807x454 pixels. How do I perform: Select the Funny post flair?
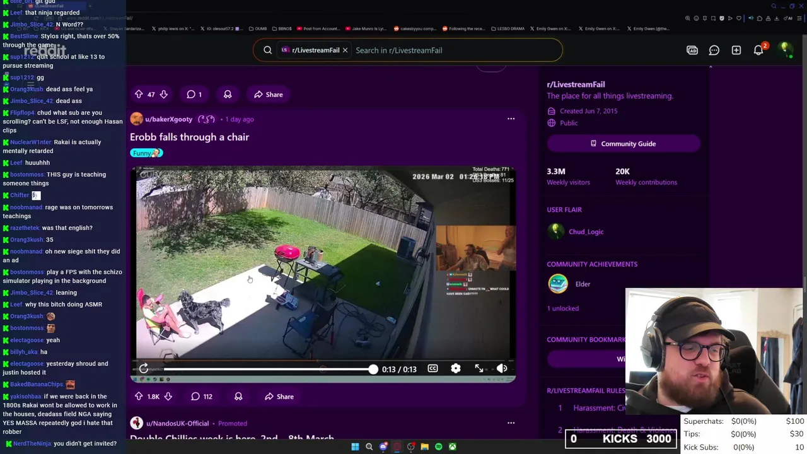point(146,153)
